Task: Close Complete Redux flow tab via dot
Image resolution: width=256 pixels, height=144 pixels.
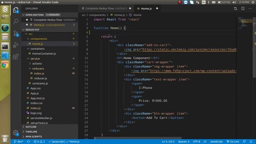Action: (x=130, y=8)
